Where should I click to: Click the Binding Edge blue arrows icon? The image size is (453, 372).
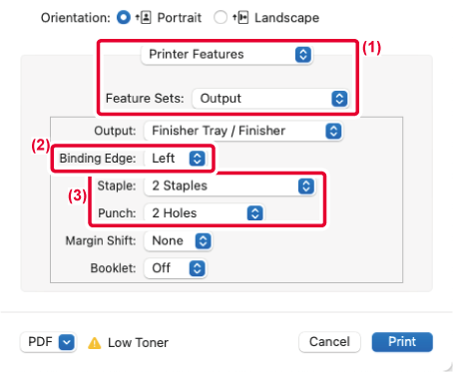pos(198,159)
